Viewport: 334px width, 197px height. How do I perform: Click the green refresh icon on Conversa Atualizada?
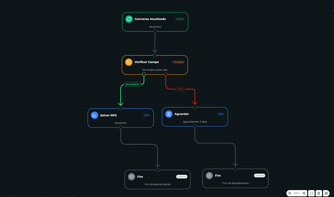129,19
